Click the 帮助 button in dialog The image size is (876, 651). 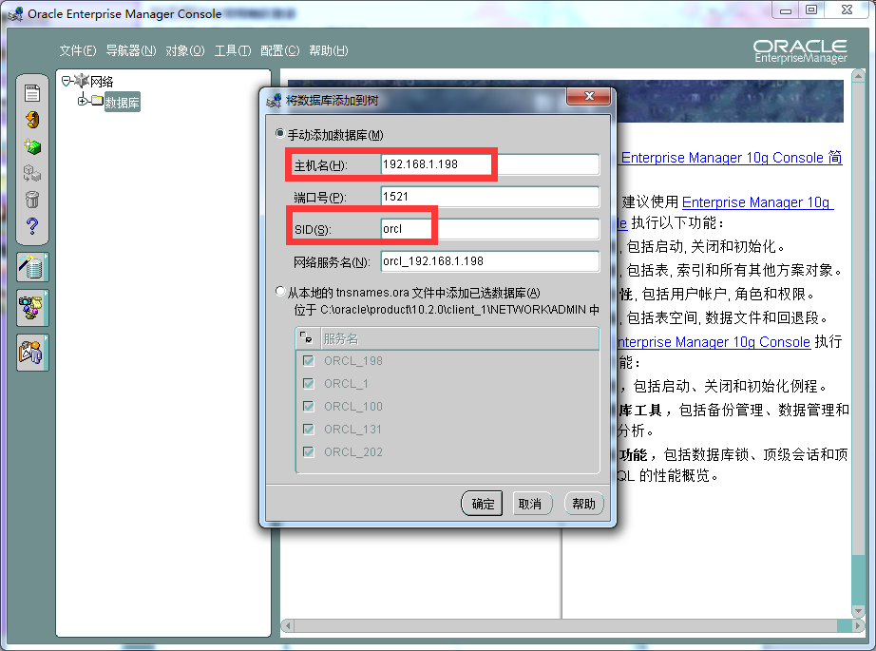pyautogui.click(x=583, y=504)
